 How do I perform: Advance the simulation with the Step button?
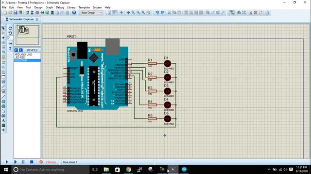pos(15,162)
